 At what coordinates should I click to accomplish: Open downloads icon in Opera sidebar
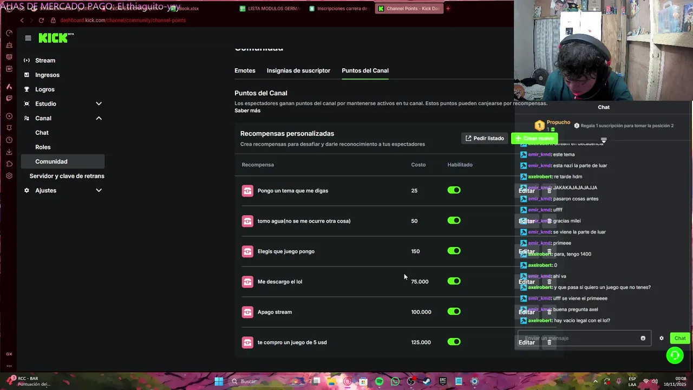pos(9,152)
